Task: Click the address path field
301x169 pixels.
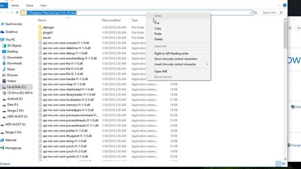Action: (x=136, y=13)
